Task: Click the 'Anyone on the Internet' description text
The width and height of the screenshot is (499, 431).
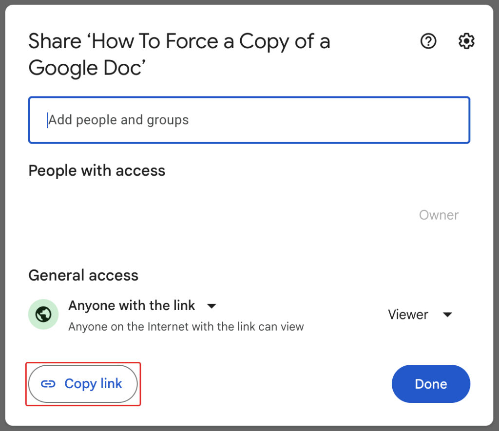Action: [x=186, y=327]
